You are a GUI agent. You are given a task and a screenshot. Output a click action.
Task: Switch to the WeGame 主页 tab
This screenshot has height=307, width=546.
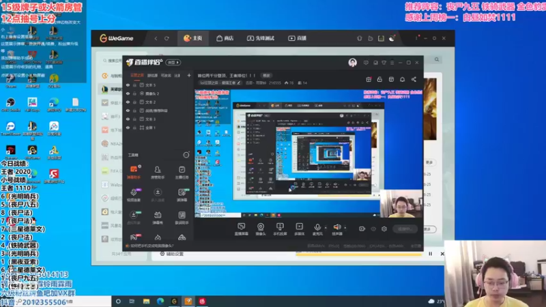point(193,38)
